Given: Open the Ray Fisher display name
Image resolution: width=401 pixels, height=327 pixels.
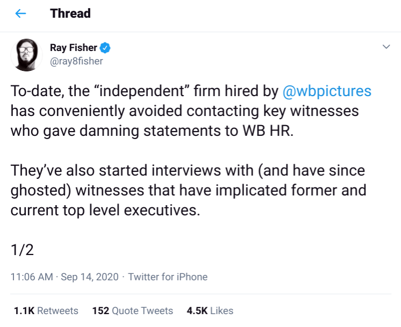Looking at the screenshot, I should [x=73, y=48].
